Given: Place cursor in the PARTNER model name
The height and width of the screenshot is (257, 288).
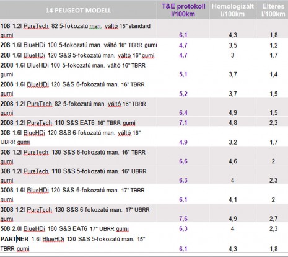Looking at the screenshot, I should (x=14, y=239).
